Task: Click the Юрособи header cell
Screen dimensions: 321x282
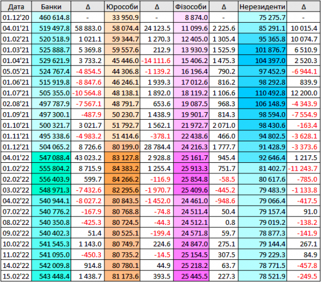Action: coord(122,6)
